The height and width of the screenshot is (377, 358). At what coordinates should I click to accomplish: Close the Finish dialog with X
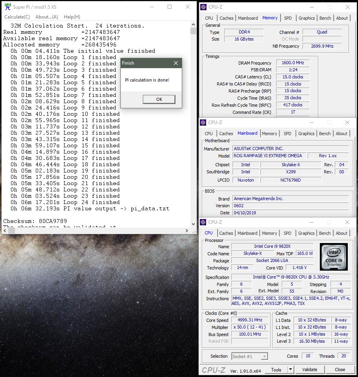(x=176, y=63)
